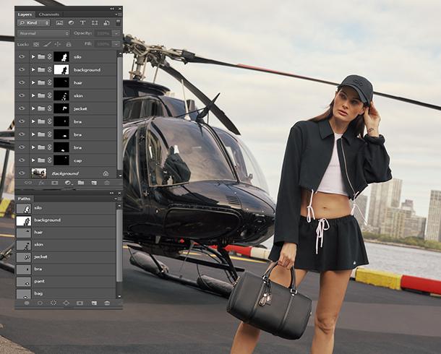Click the lock image pixels brush icon

tap(48, 44)
